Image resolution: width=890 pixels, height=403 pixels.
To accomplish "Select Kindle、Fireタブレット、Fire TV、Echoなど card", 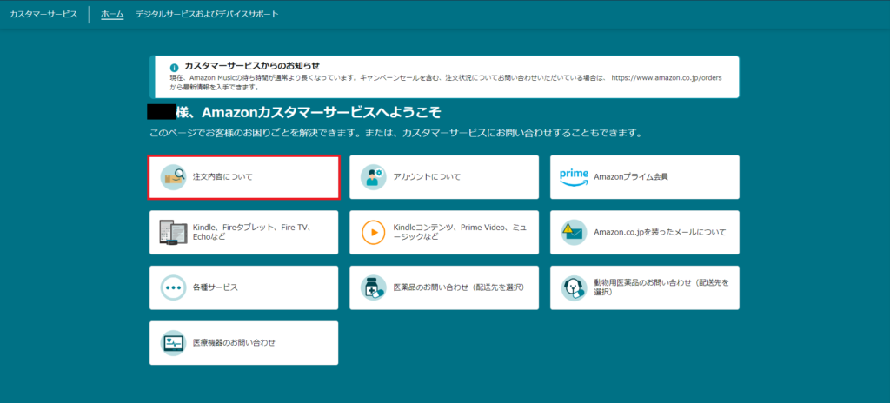I will 244,232.
